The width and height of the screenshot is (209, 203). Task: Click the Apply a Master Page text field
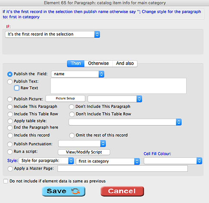coord(123,169)
